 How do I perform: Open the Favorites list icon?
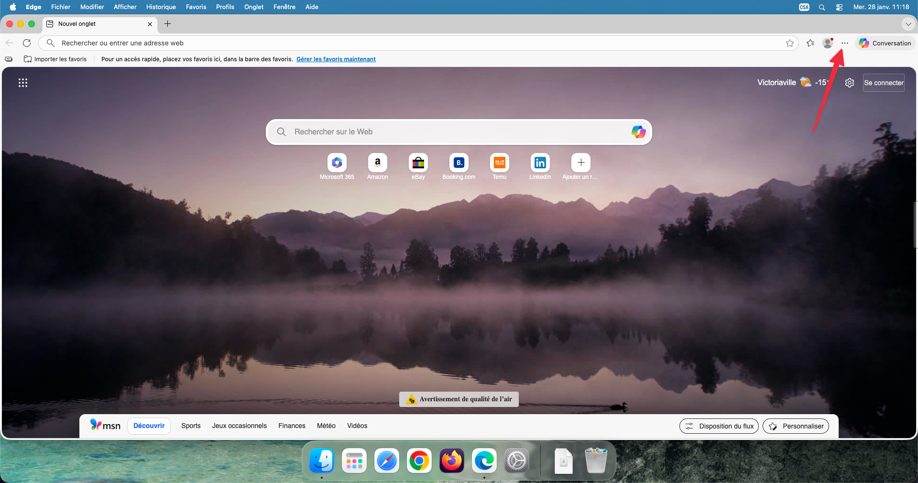tap(810, 43)
